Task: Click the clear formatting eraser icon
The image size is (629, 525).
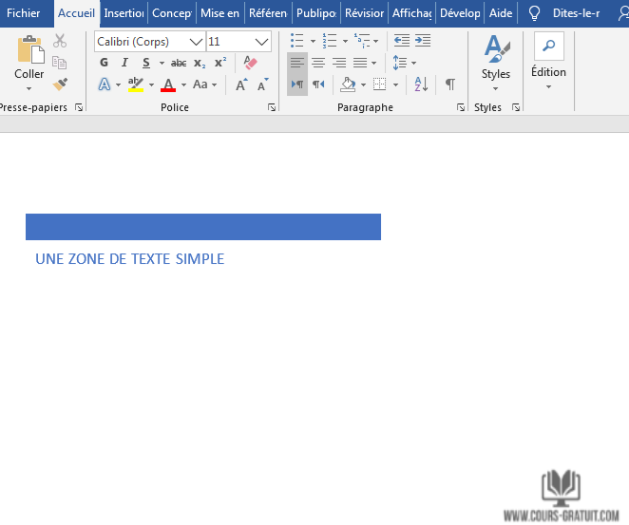Action: [250, 63]
